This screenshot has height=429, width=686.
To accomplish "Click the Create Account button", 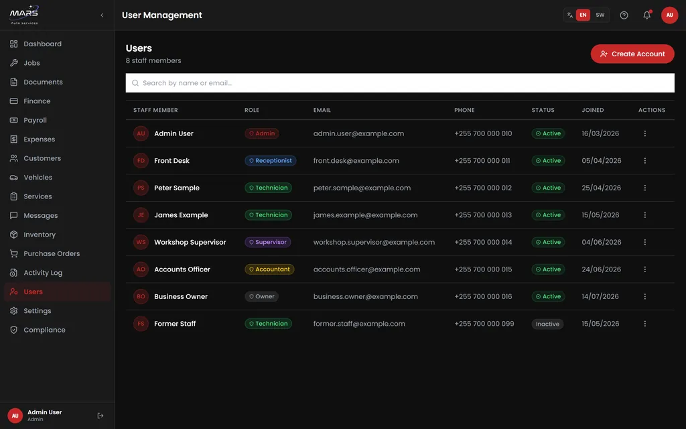I will click(632, 54).
